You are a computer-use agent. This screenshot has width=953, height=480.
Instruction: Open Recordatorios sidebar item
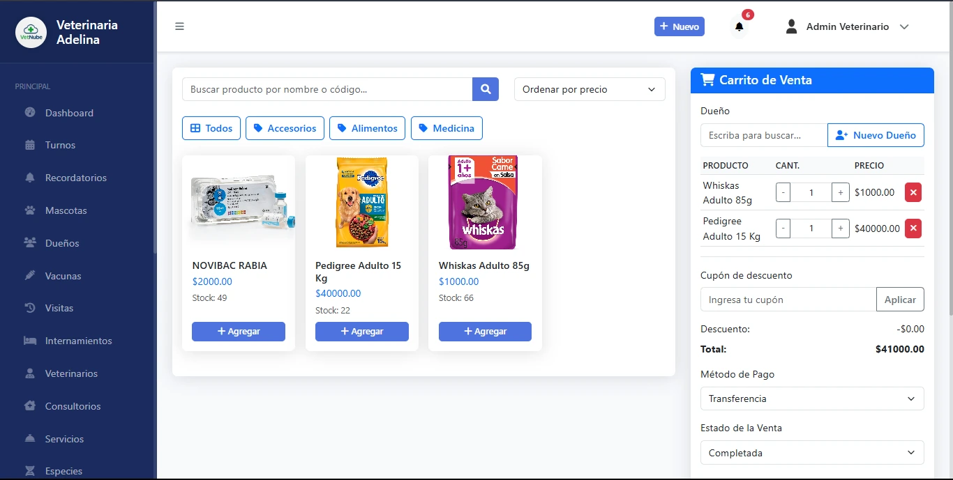pos(77,178)
